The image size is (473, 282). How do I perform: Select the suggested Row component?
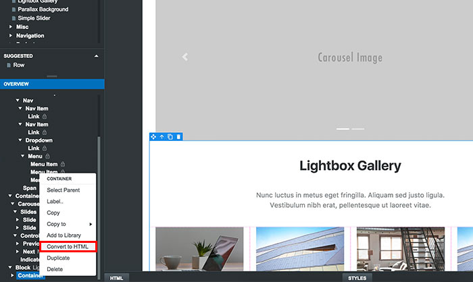[x=19, y=65]
